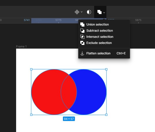The width and height of the screenshot is (155, 132).
Task: Click the top-right selection handle
Action: [106, 69]
